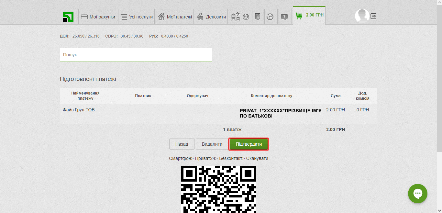Click the ДОЛ exchange rate value

pos(86,36)
